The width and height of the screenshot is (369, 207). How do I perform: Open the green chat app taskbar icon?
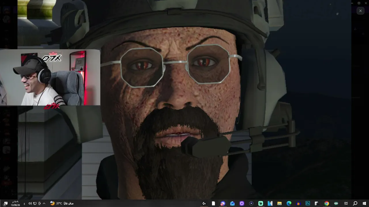coord(261,203)
